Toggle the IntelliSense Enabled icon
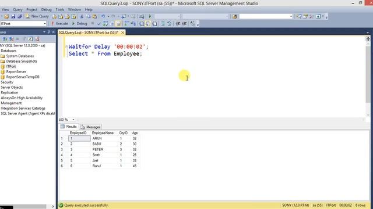 point(118,23)
